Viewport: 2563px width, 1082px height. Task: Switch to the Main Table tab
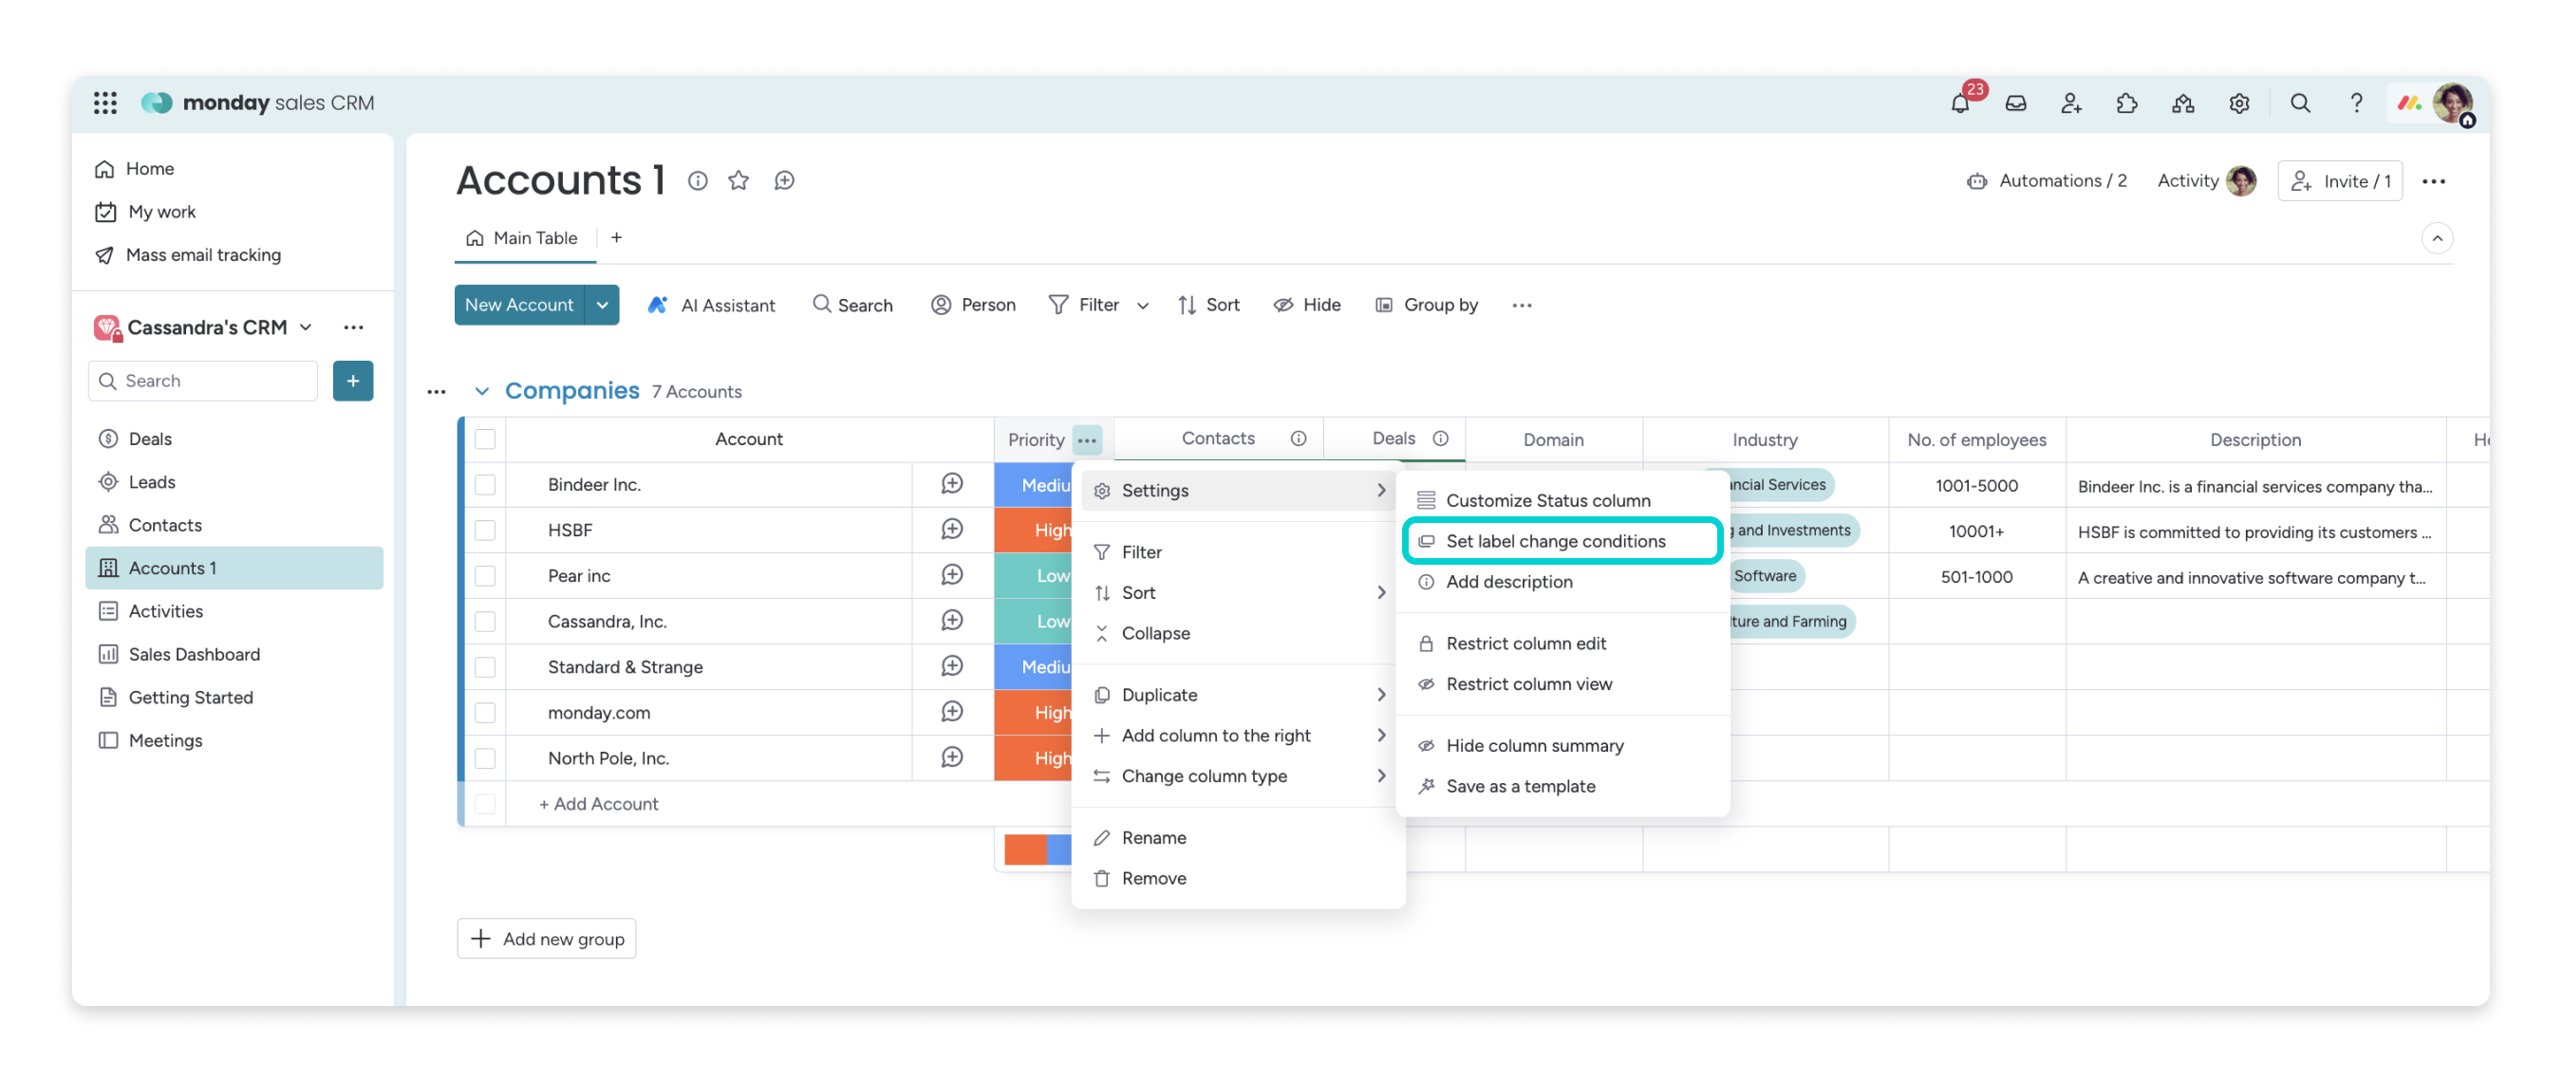tap(523, 238)
